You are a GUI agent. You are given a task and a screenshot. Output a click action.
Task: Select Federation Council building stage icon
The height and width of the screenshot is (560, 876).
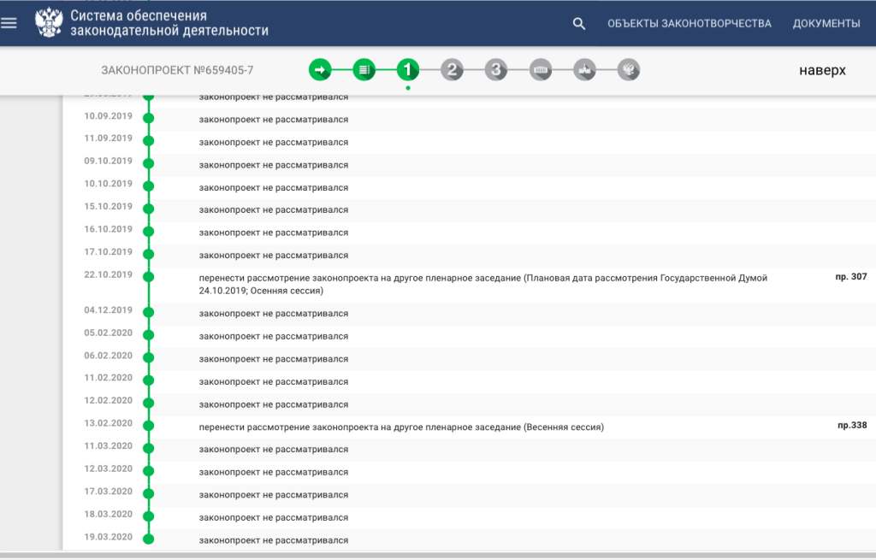point(540,70)
